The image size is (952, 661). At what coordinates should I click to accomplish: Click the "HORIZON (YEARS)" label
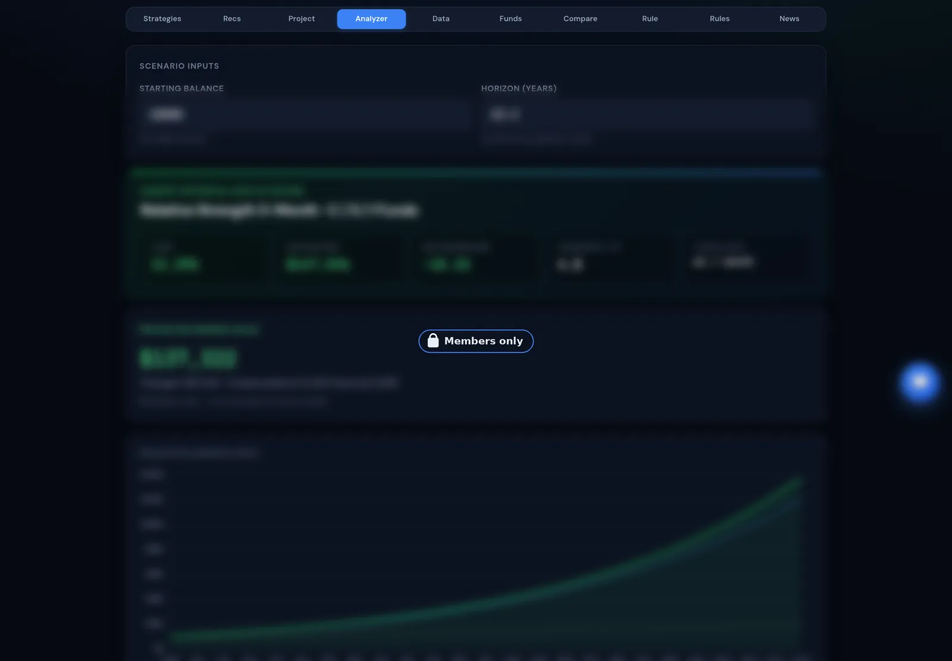(x=519, y=89)
